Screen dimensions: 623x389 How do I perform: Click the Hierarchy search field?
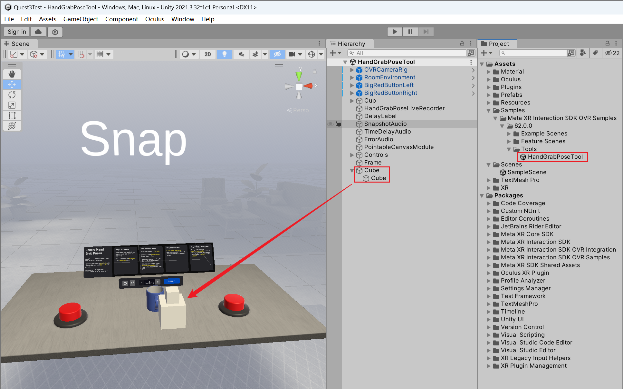pos(407,53)
